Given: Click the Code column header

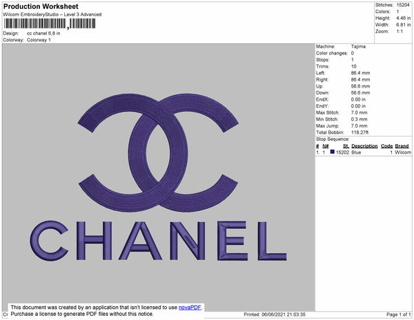Looking at the screenshot, I should click(386, 146).
